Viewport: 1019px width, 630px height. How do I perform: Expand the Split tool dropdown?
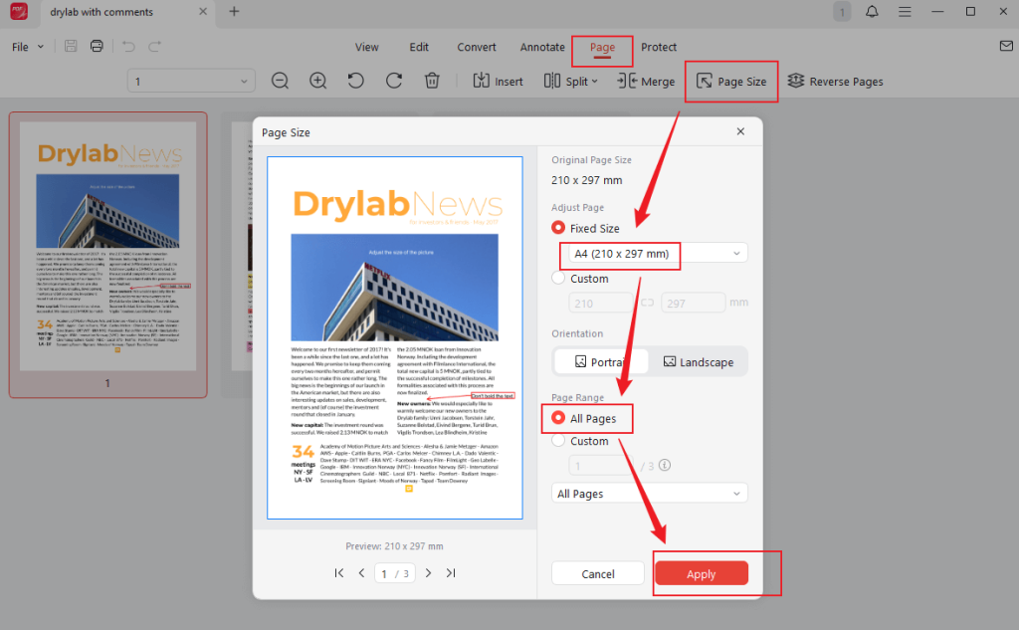[x=570, y=82]
